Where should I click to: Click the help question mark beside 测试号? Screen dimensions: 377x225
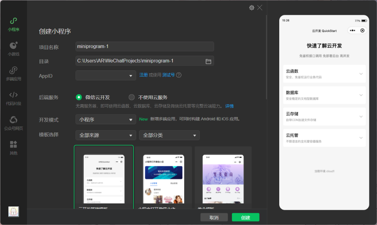click(x=178, y=75)
